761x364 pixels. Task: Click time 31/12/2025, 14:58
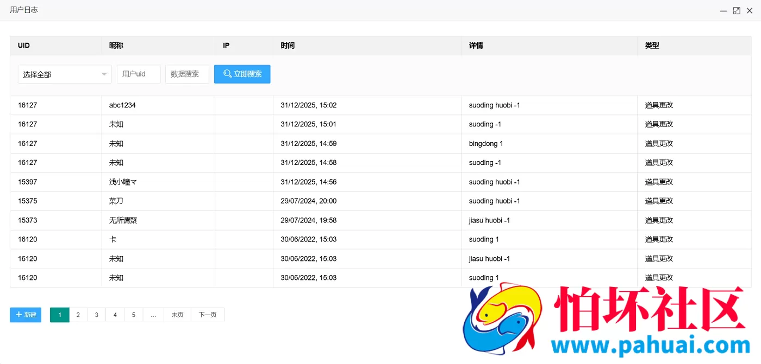tap(309, 163)
